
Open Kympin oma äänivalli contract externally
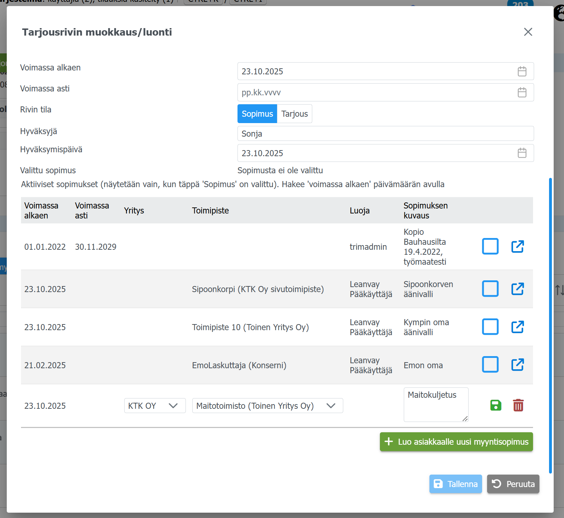click(x=517, y=327)
